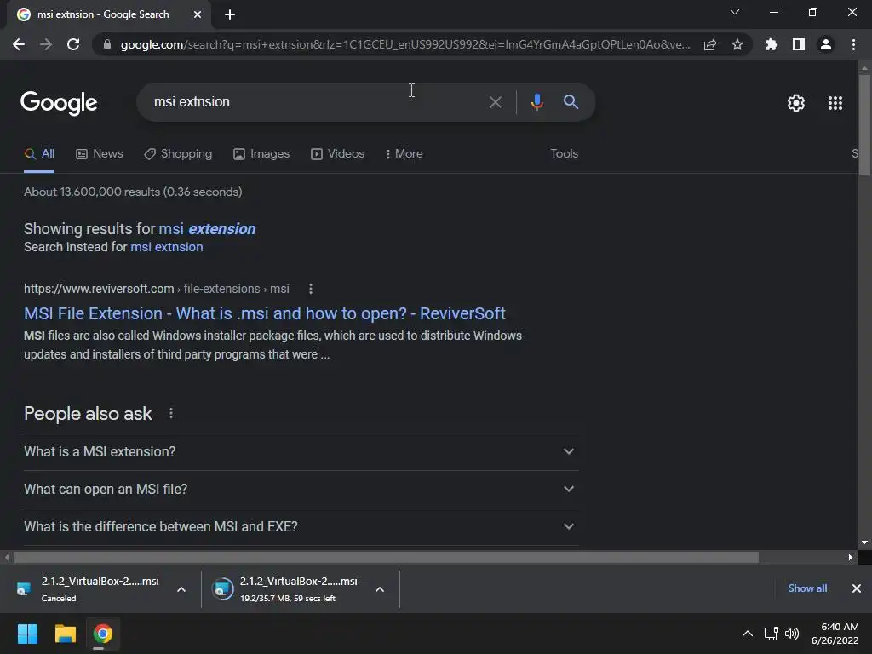
Task: Bookmark this tab with the star
Action: click(x=737, y=44)
